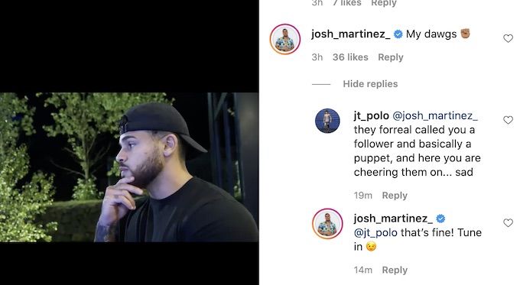This screenshot has width=520, height=285.
Task: Open jt_polo's profile picture
Action: (327, 121)
